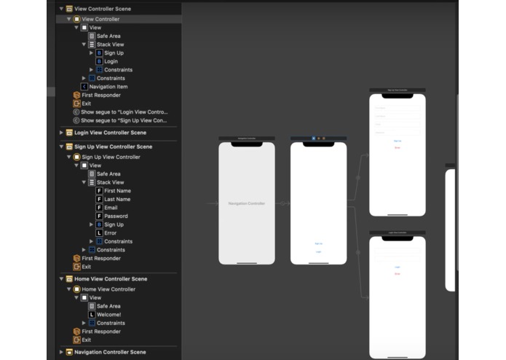Screen dimensions: 506x360
Task: Select the Login View Controller scene on canvas
Action: pos(398,297)
